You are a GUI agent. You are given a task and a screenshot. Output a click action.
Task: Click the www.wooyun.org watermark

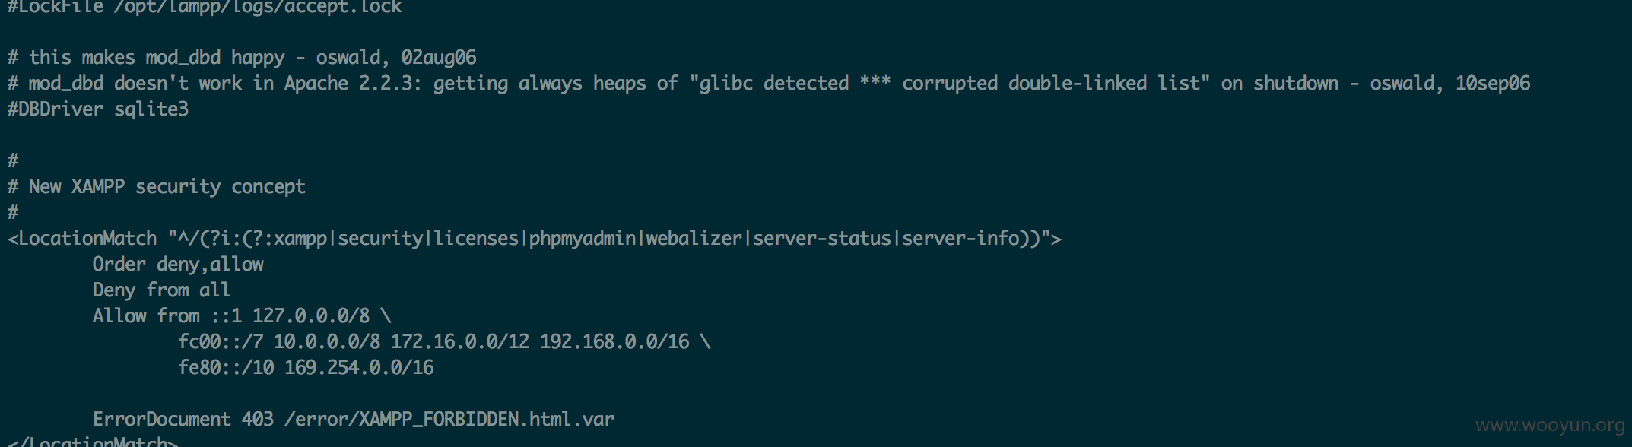coord(1550,425)
